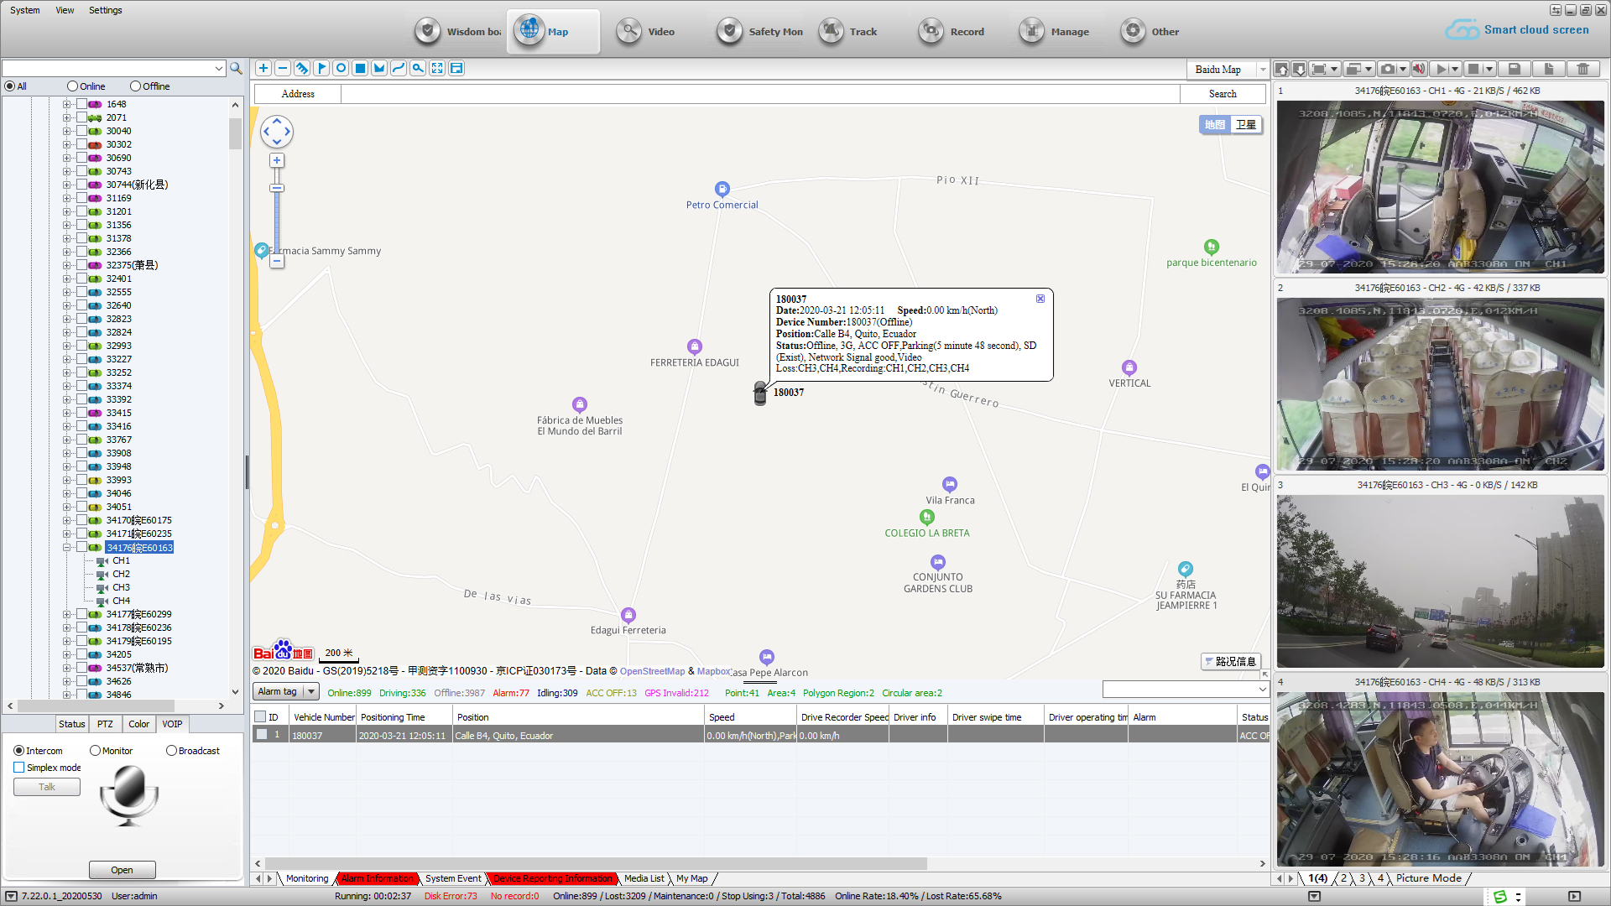The width and height of the screenshot is (1611, 906).
Task: Select the Offline filter radio button
Action: pos(136,86)
